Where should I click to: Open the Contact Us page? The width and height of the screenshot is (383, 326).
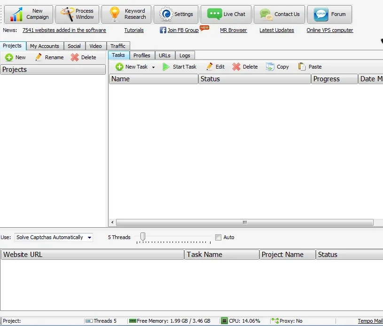(279, 14)
